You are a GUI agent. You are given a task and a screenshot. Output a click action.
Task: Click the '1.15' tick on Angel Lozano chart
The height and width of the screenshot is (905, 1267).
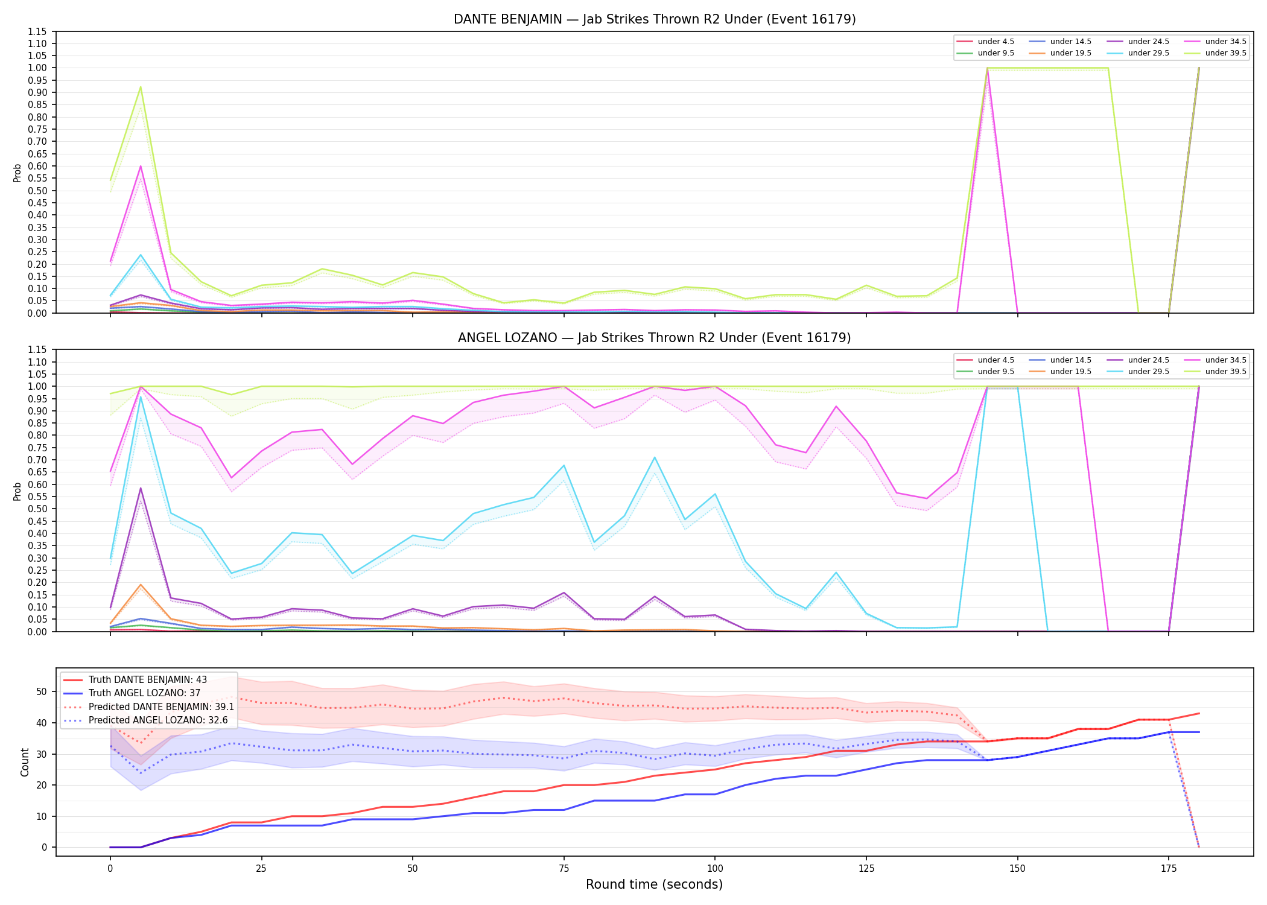[x=37, y=350]
